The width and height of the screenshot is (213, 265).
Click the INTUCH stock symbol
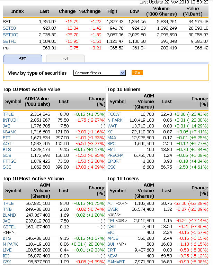[x=10, y=120]
